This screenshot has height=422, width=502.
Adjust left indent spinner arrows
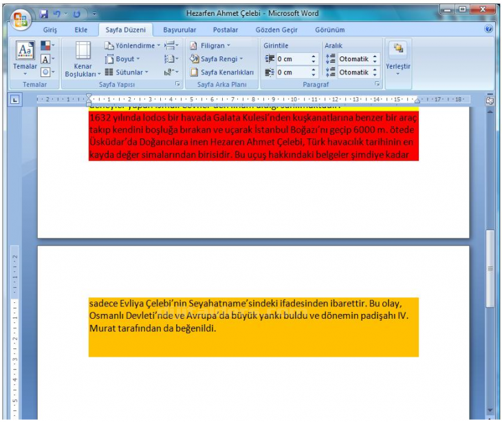pyautogui.click(x=314, y=59)
